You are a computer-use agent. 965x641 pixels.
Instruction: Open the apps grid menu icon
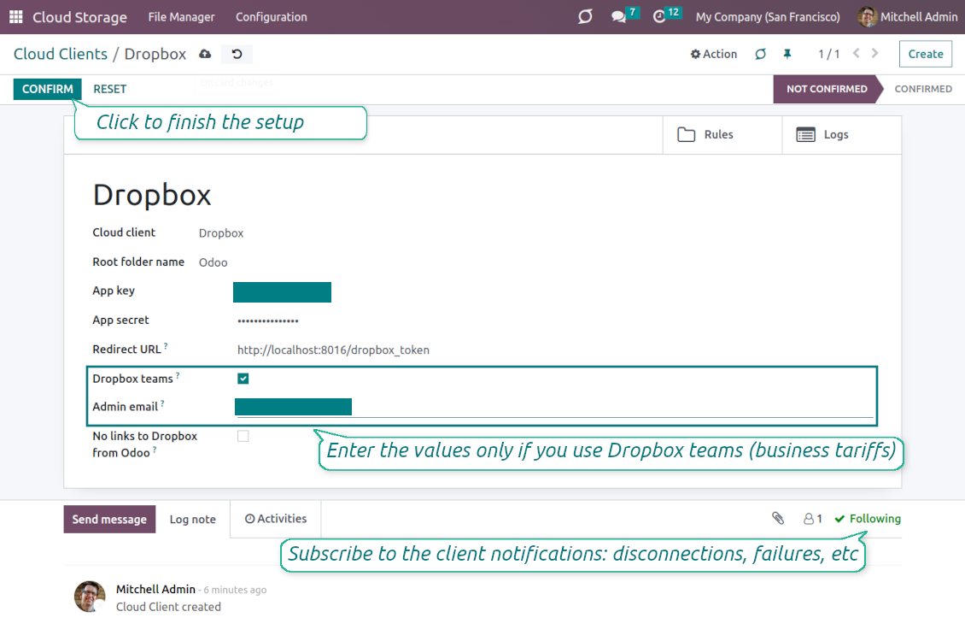tap(16, 16)
